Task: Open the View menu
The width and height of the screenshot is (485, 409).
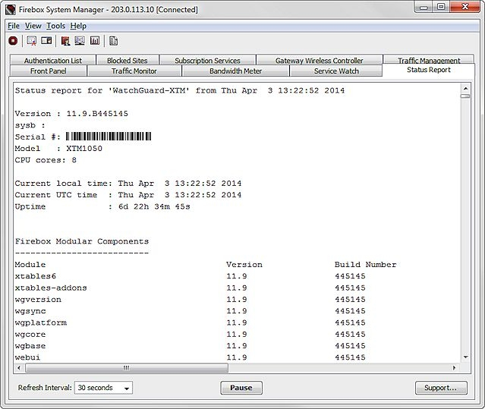Action: pyautogui.click(x=33, y=26)
